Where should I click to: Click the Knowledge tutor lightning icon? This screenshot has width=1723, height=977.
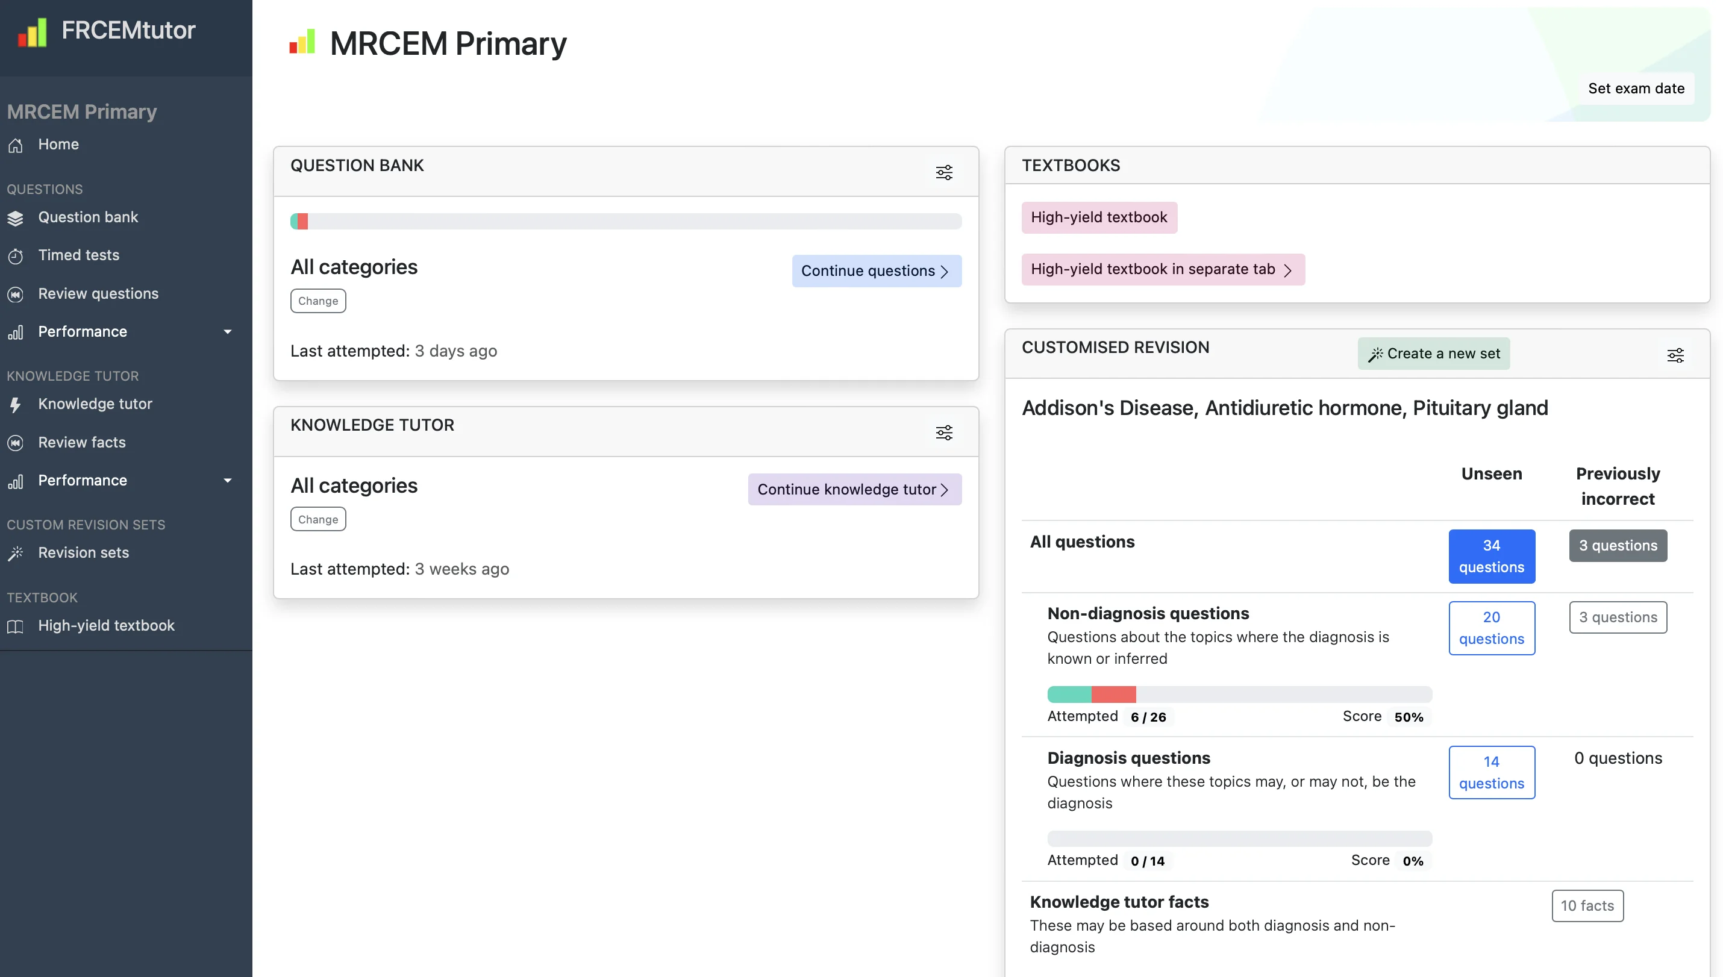coord(17,405)
